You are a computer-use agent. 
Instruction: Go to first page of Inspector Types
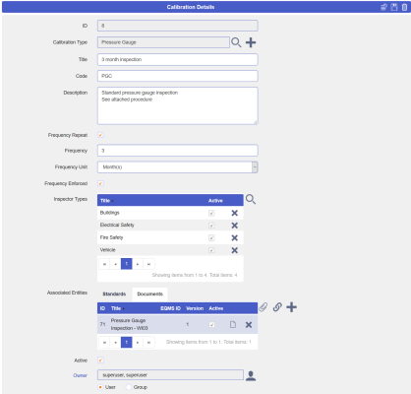click(x=104, y=264)
